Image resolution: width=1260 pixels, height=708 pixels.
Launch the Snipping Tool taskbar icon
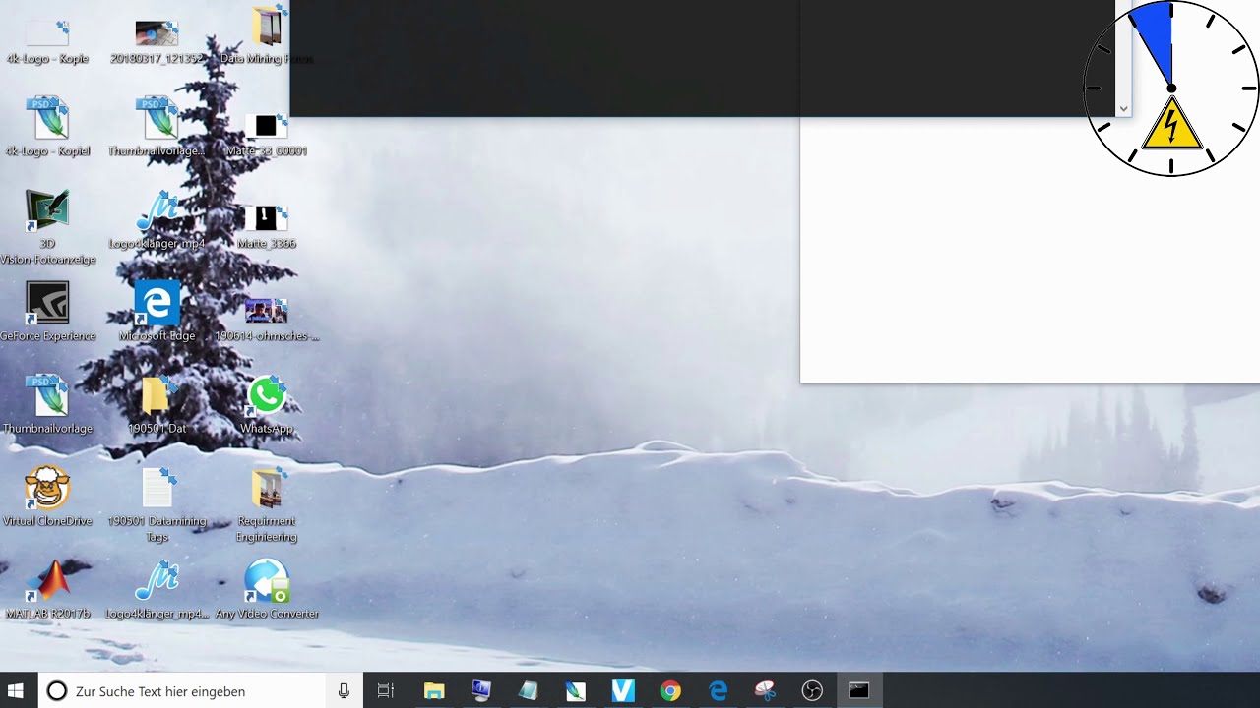pyautogui.click(x=765, y=691)
